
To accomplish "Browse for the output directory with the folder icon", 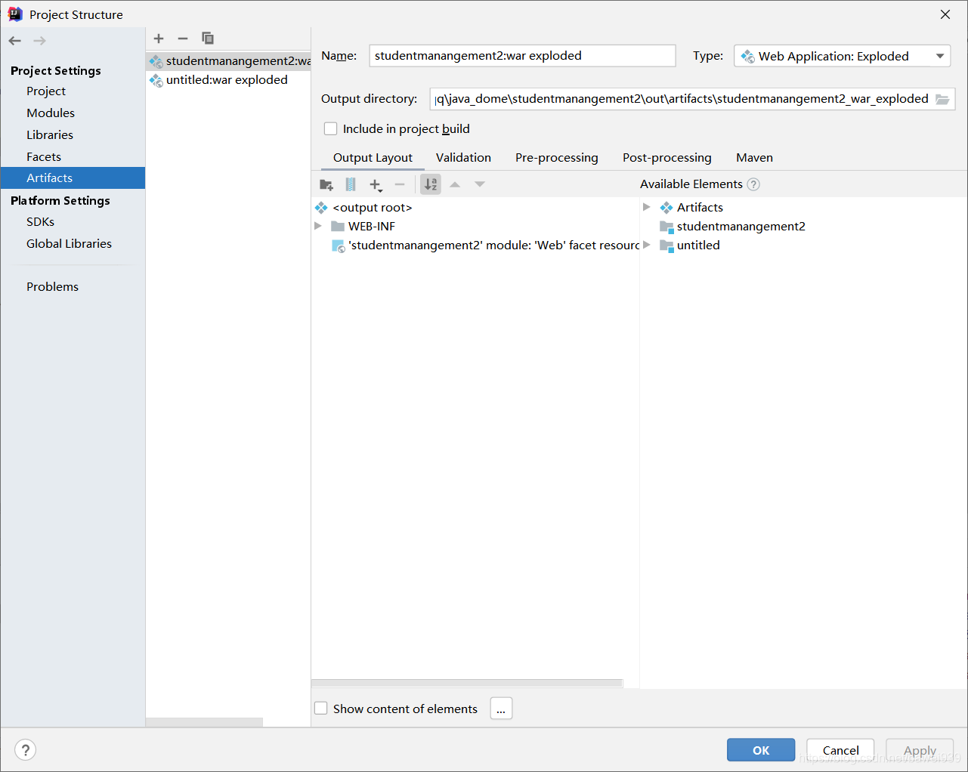I will [x=942, y=99].
